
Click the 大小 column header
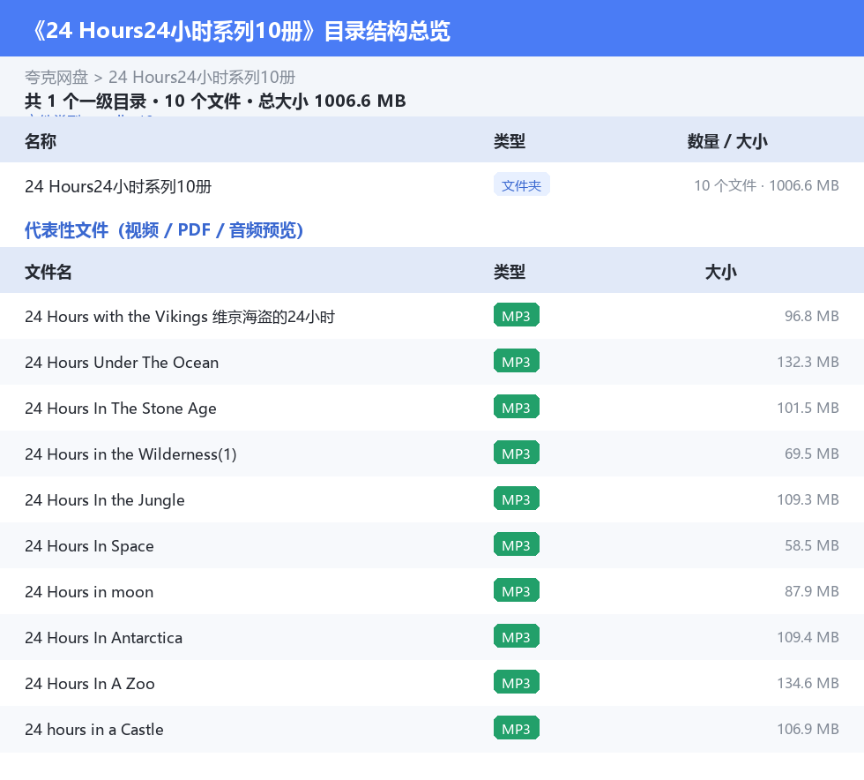pos(721,272)
